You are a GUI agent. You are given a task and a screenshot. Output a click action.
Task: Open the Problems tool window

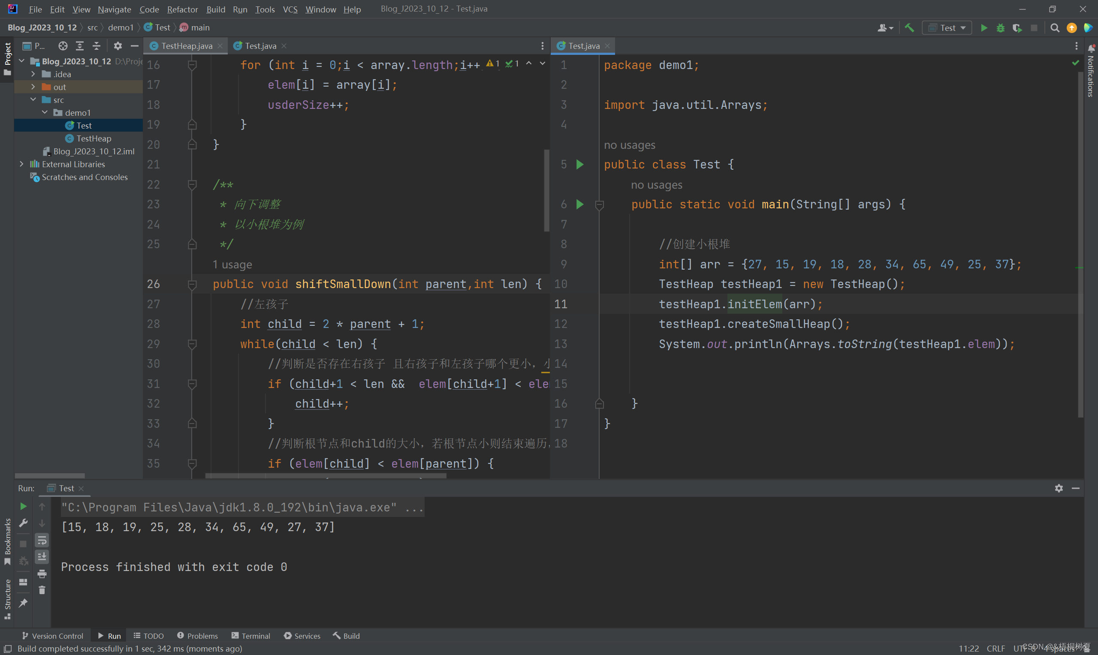click(x=197, y=636)
